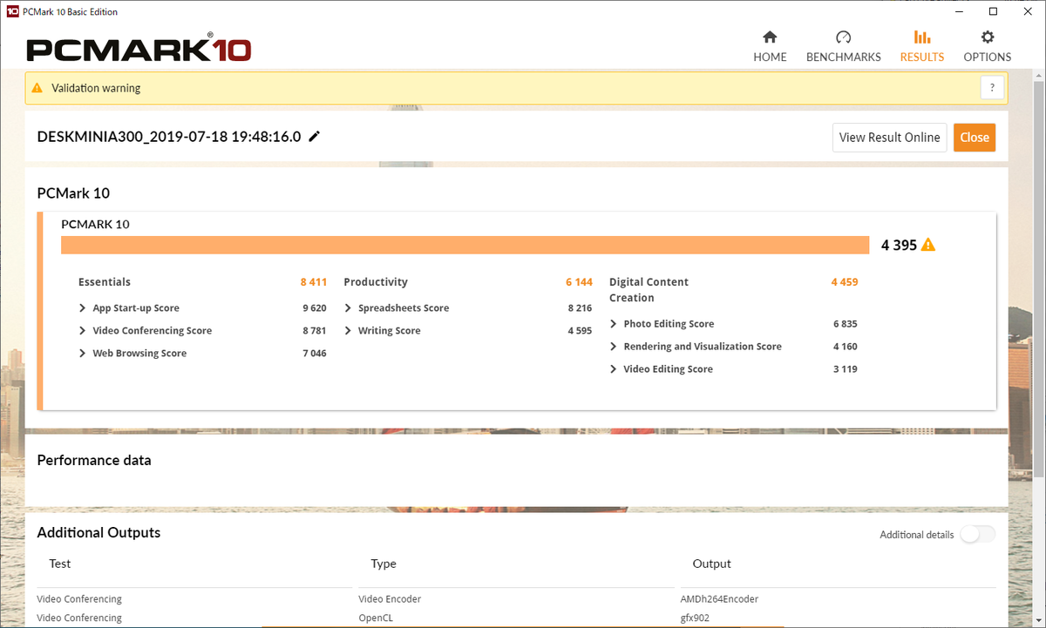Viewport: 1046px width, 628px height.
Task: Minimize the PCMark 10 window
Action: 958,11
